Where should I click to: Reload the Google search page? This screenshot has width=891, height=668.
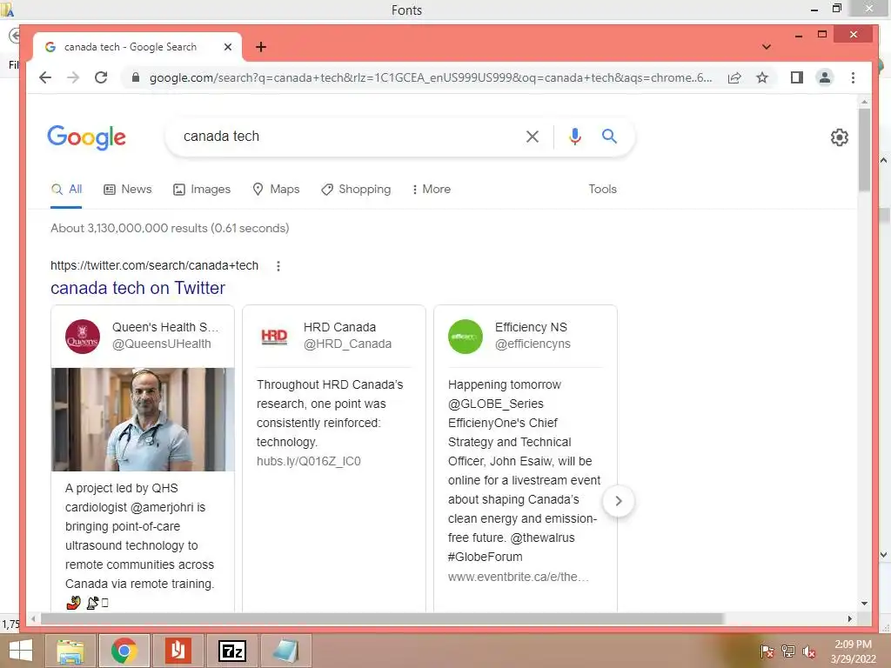pyautogui.click(x=101, y=77)
